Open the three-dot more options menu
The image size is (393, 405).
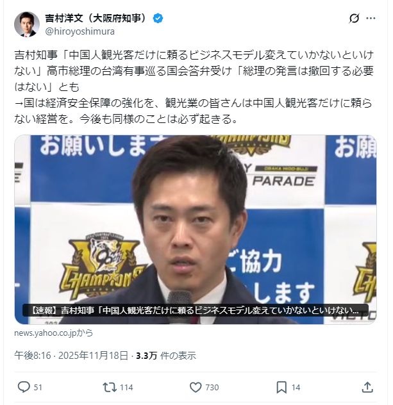click(x=371, y=19)
